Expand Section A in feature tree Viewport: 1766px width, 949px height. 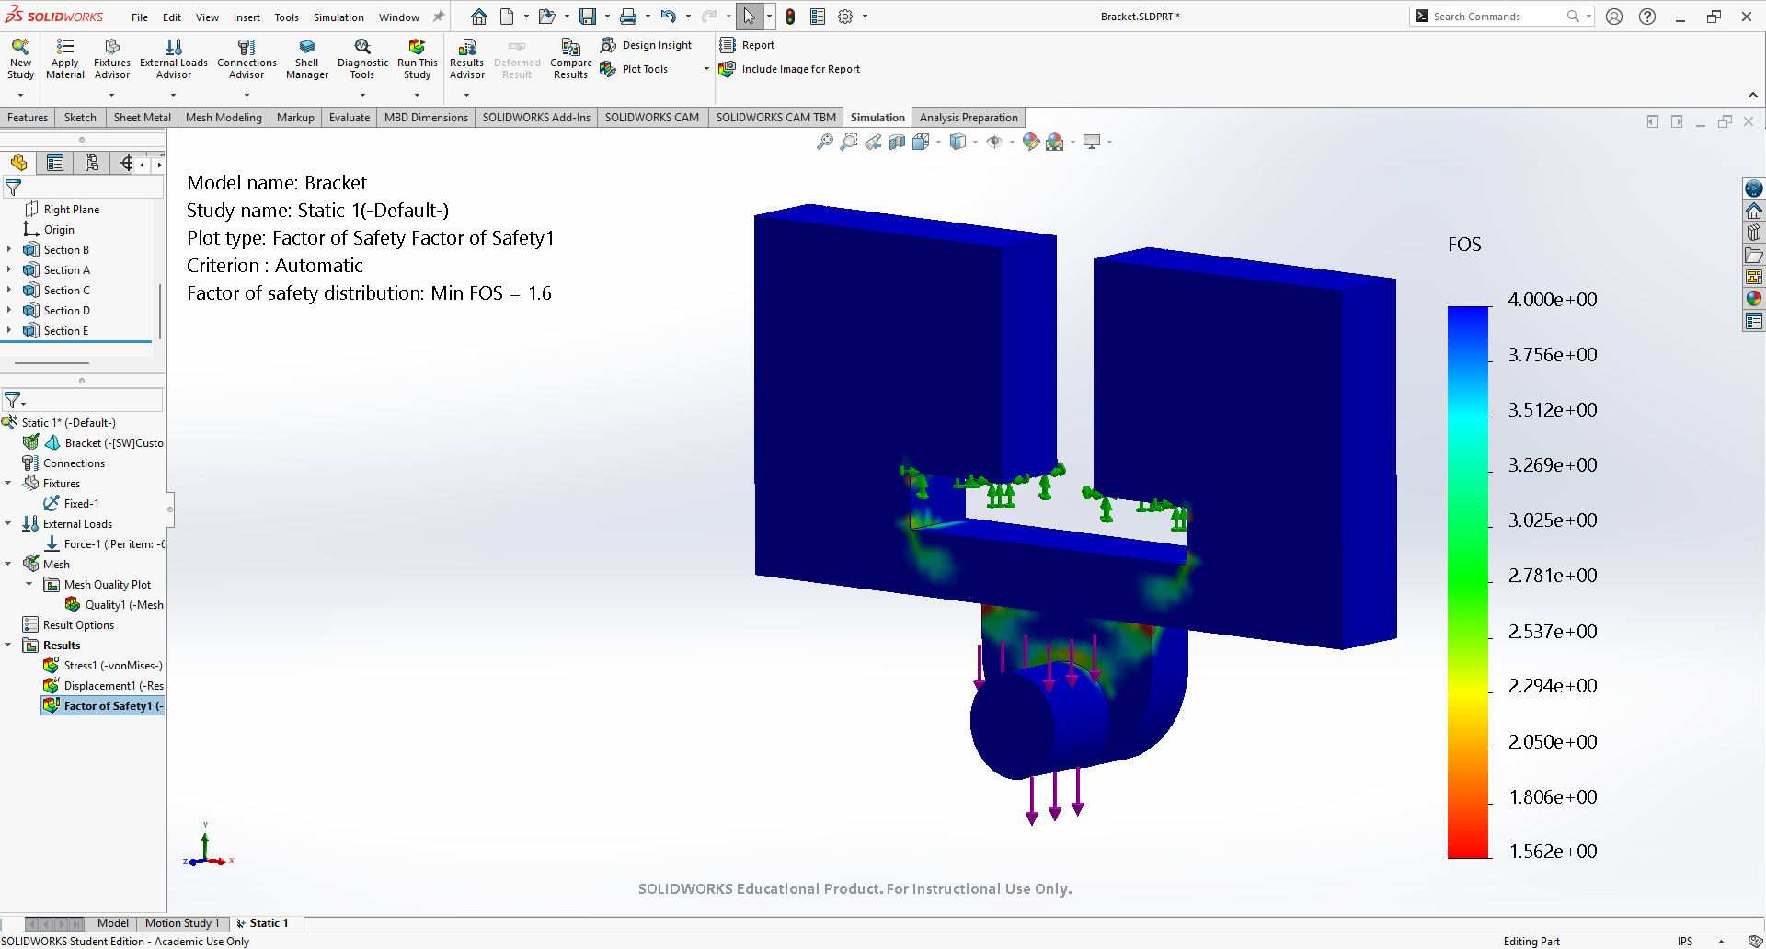tap(9, 269)
